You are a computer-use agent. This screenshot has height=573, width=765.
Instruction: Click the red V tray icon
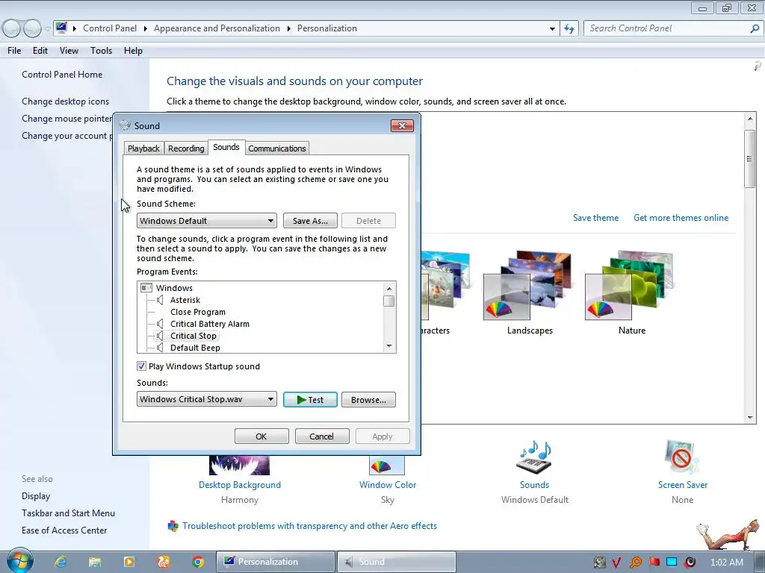coord(616,563)
